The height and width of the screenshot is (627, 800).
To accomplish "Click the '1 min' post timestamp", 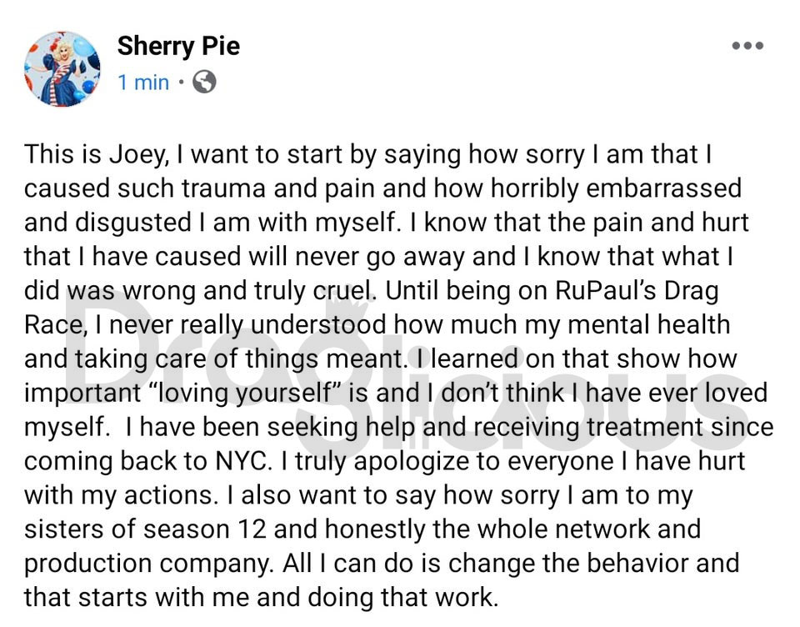I will click(143, 83).
